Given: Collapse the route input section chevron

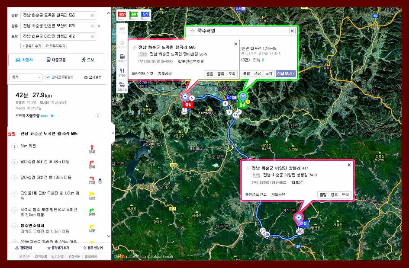Looking at the screenshot, I should [x=109, y=13].
